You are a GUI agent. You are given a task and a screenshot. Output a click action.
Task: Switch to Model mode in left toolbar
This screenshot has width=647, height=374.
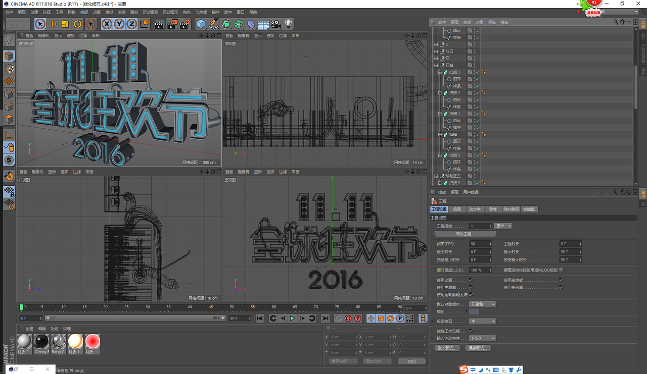pos(9,56)
